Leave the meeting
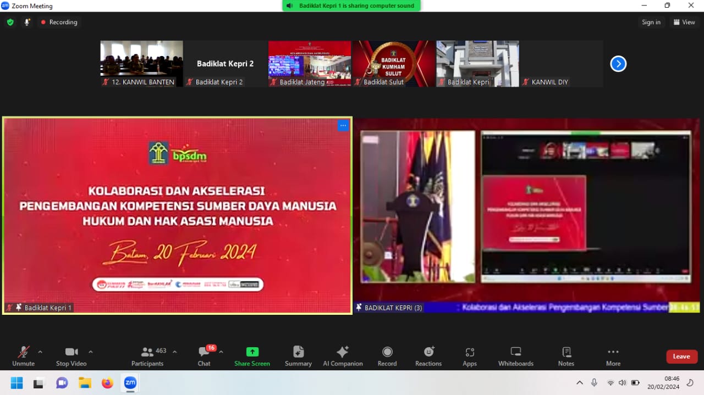 point(681,357)
